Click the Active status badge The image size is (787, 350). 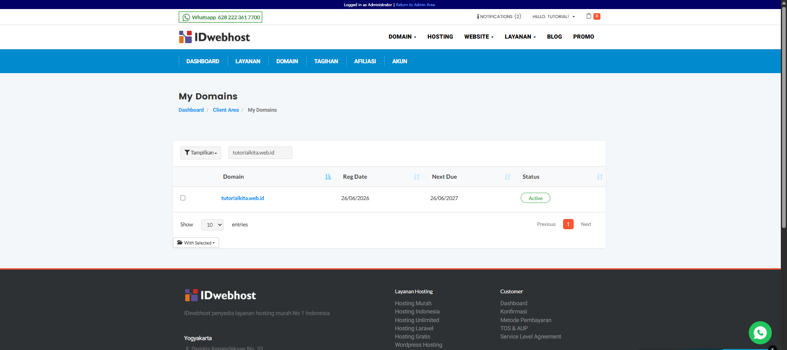pos(535,198)
